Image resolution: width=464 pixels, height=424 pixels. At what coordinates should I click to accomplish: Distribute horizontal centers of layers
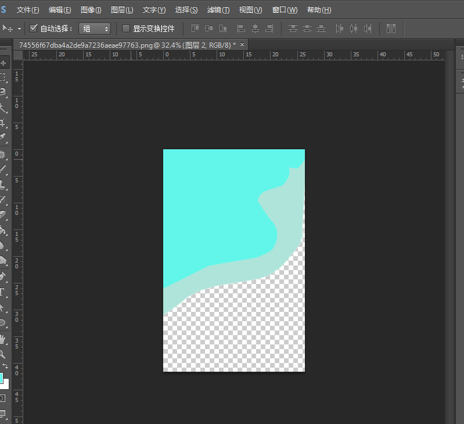tap(354, 28)
